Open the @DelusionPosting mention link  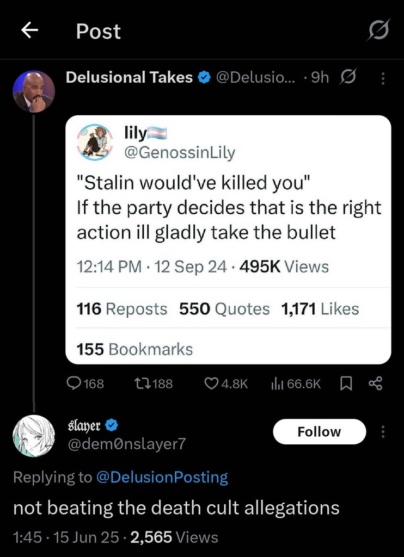pos(162,477)
